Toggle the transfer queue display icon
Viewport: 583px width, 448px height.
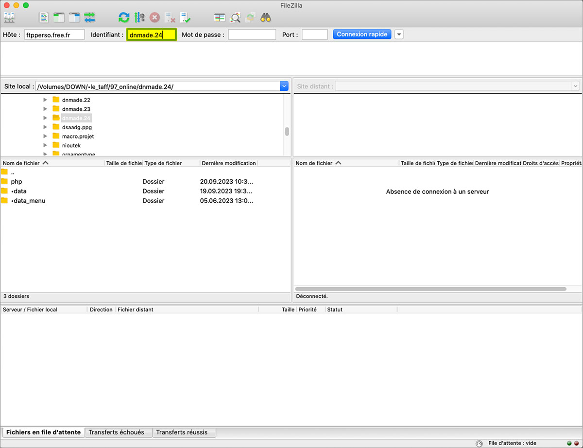(89, 18)
